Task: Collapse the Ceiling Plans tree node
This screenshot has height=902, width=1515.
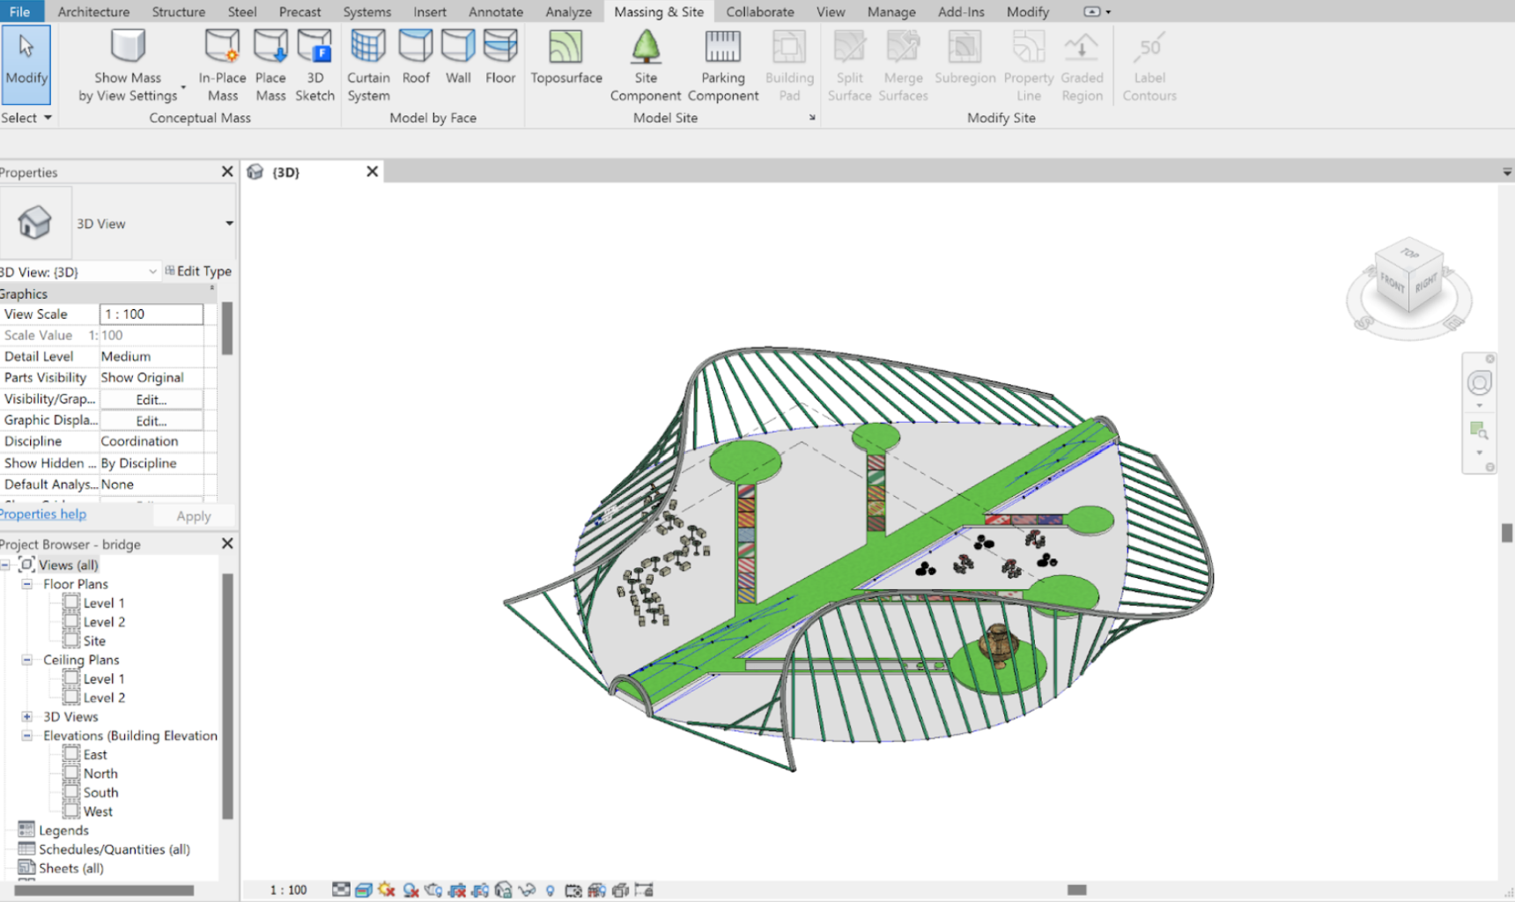Action: tap(27, 660)
